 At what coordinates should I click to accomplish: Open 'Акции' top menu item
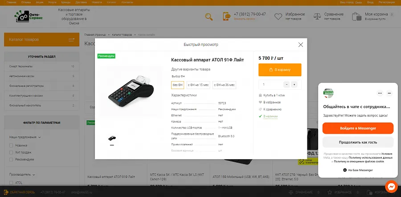point(40,2)
